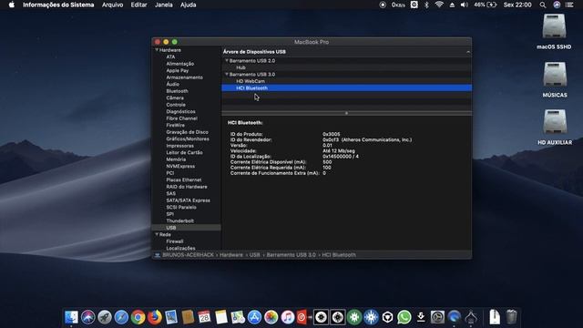Select Apple Pay in the sidebar
Viewport: 583px width, 328px height.
tap(178, 71)
